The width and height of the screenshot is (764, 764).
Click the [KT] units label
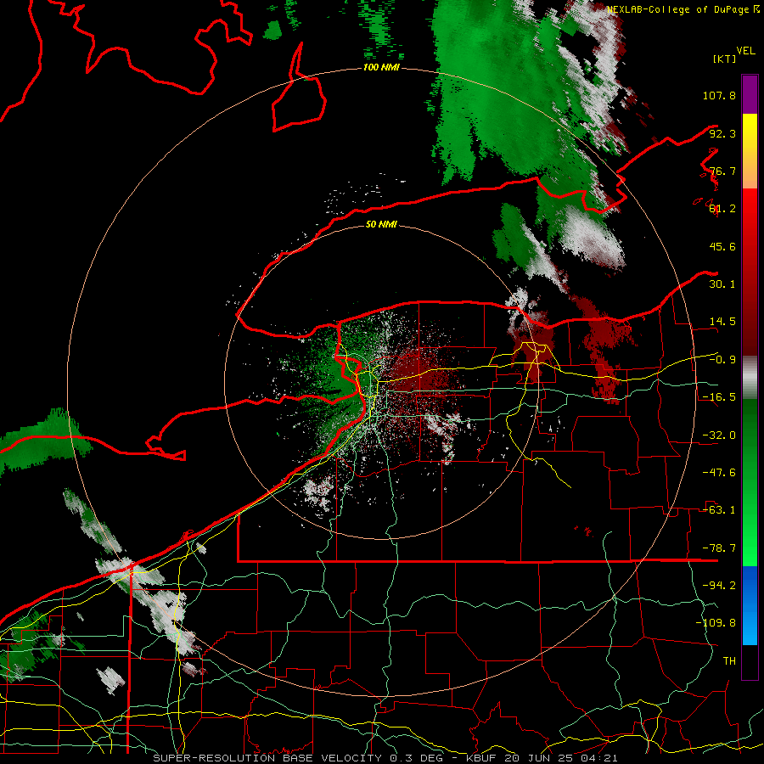coord(725,59)
